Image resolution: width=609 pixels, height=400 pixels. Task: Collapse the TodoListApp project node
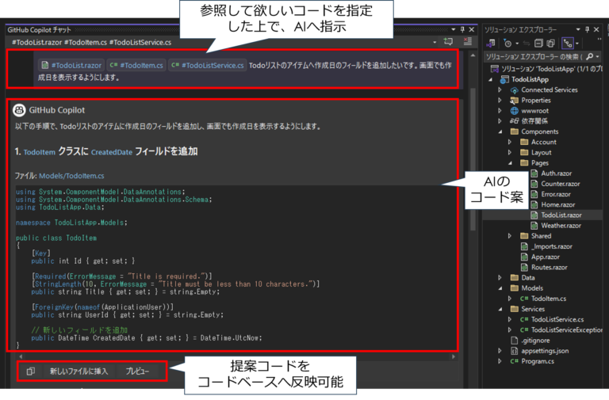point(491,79)
